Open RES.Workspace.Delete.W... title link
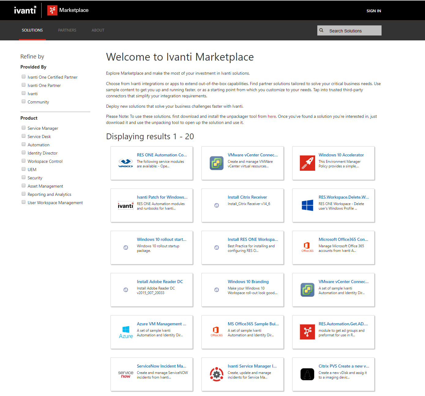Image resolution: width=425 pixels, height=396 pixels. [x=344, y=197]
